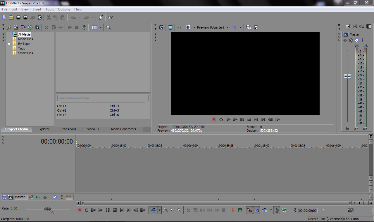Image resolution: width=374 pixels, height=222 pixels.
Task: Save the project using the floppy disk icon
Action: 18,17
